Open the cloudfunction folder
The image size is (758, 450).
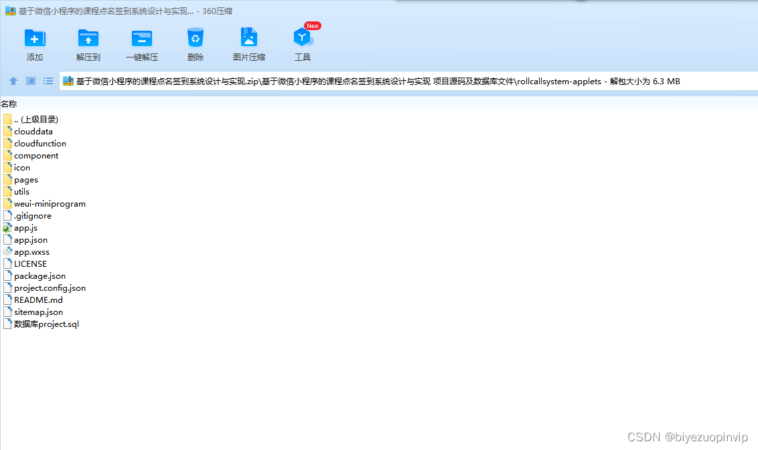[40, 143]
